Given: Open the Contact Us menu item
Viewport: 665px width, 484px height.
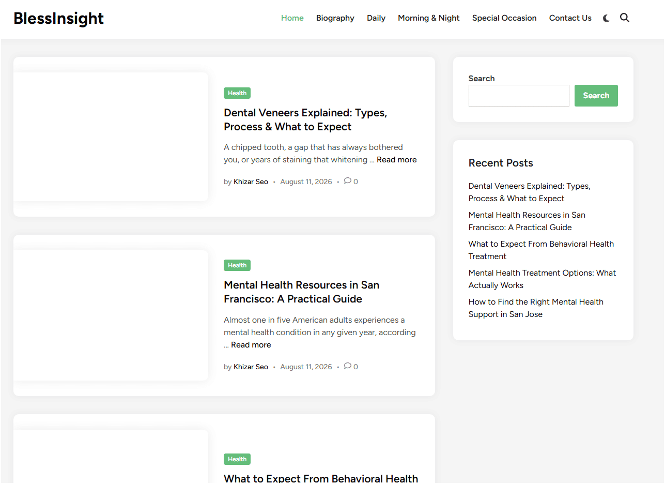Looking at the screenshot, I should 570,18.
